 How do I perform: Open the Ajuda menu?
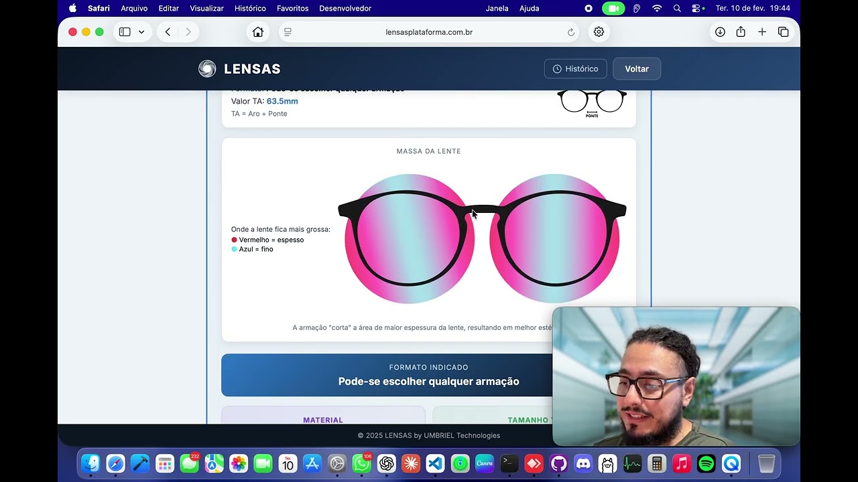(x=530, y=8)
